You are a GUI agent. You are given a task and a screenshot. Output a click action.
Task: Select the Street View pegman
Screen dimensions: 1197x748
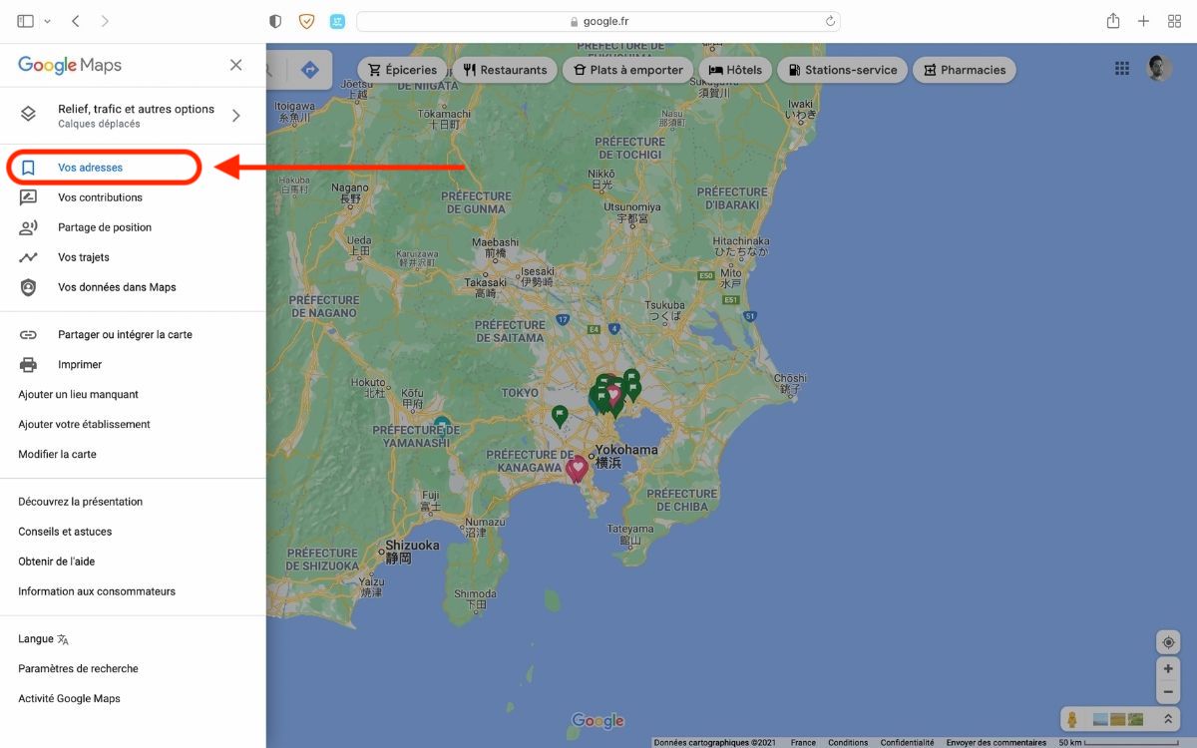point(1072,719)
